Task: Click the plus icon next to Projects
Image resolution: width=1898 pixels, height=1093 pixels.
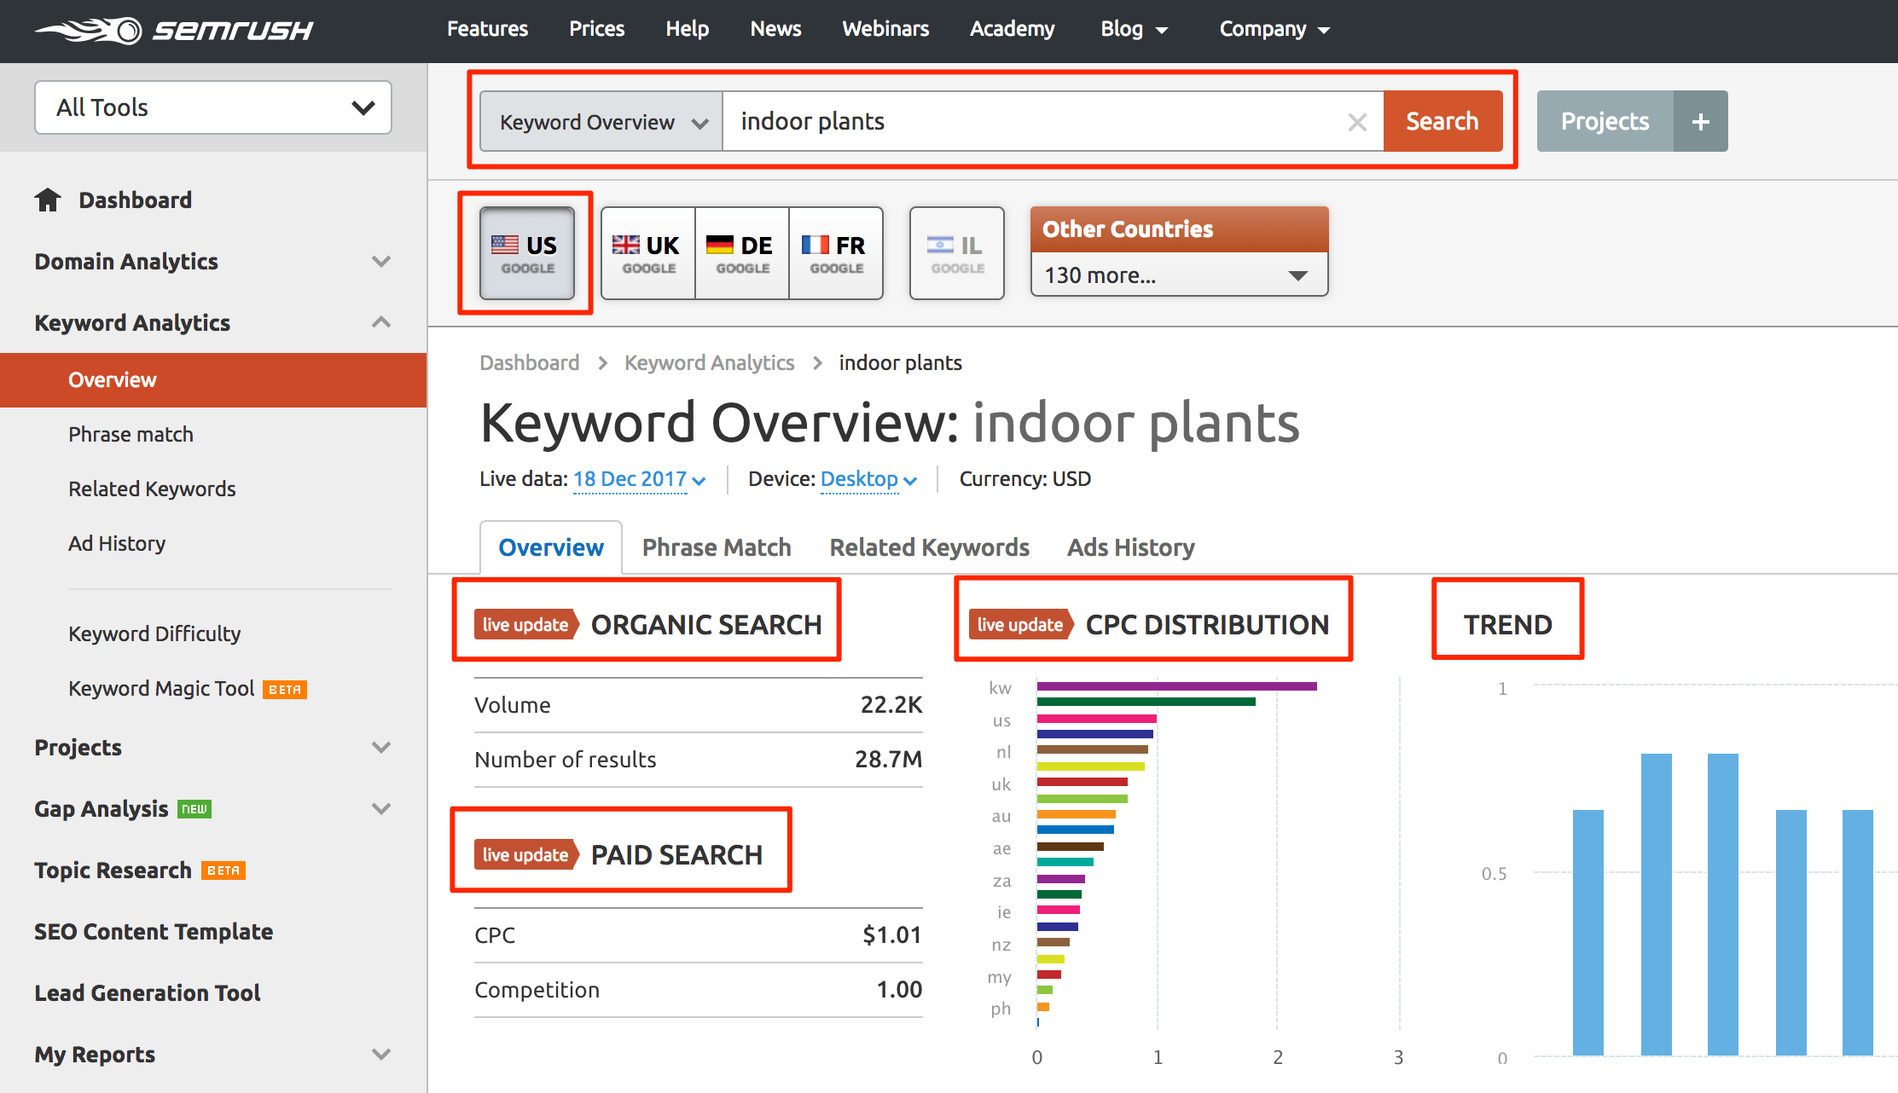Action: [x=1700, y=122]
